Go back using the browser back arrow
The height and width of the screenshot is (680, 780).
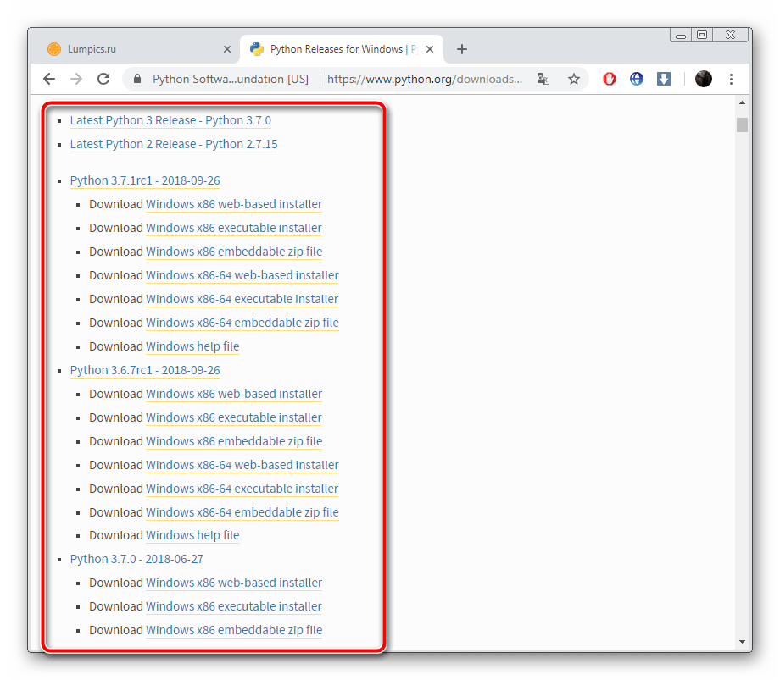click(x=49, y=79)
